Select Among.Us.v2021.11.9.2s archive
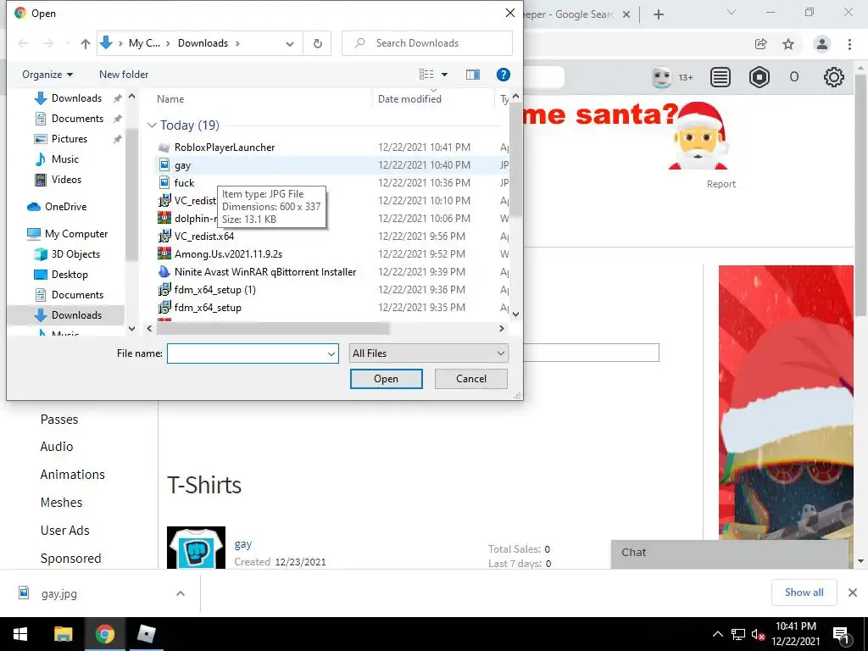868x651 pixels. pyautogui.click(x=228, y=254)
